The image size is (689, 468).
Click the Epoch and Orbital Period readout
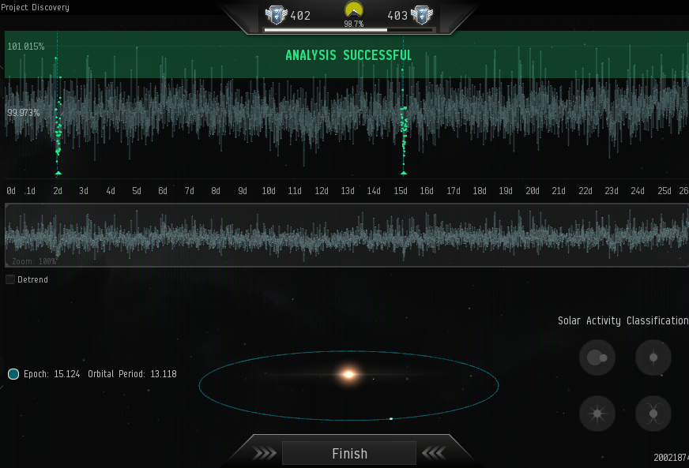[100, 374]
